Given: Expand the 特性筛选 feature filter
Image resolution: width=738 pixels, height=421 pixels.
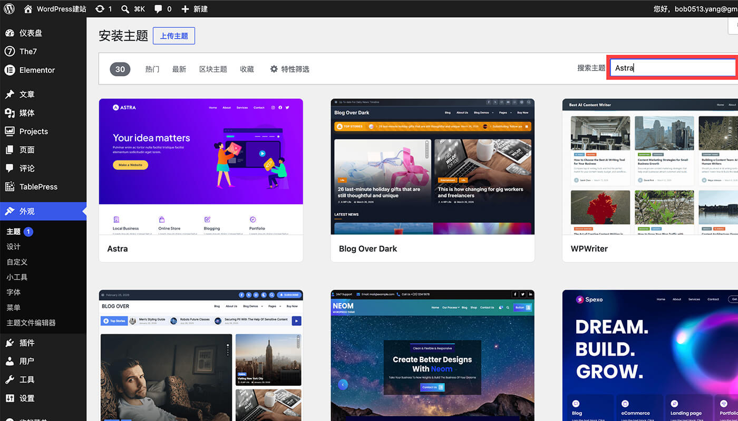Looking at the screenshot, I should pyautogui.click(x=289, y=69).
